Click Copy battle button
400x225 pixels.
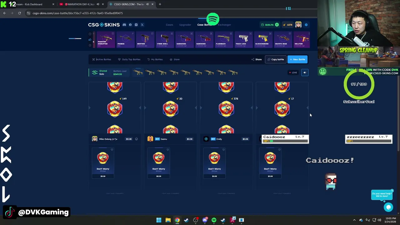click(x=275, y=59)
